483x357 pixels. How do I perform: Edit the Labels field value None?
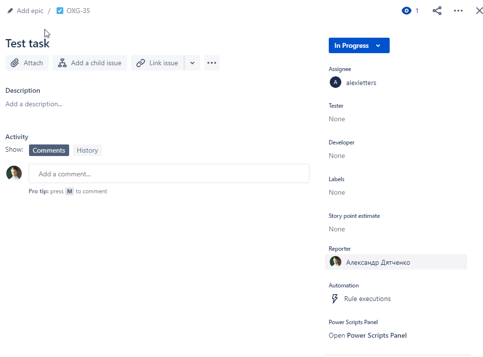(337, 192)
